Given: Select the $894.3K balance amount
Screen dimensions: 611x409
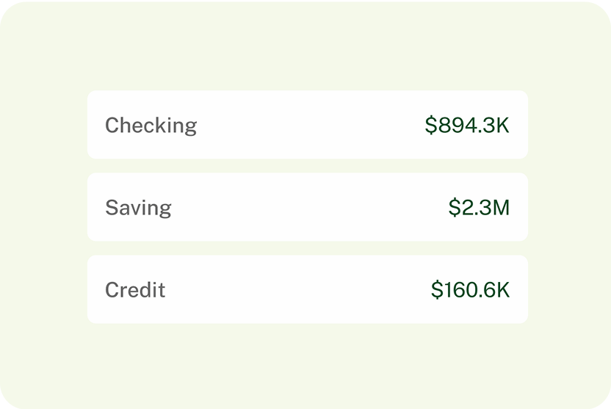Looking at the screenshot, I should pyautogui.click(x=467, y=126).
